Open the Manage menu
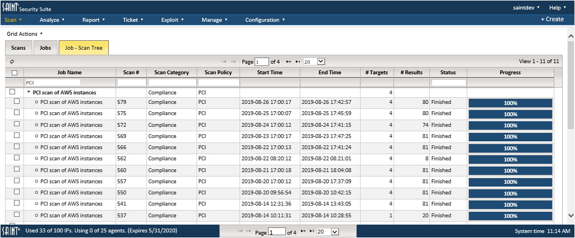575x238 pixels. point(214,20)
